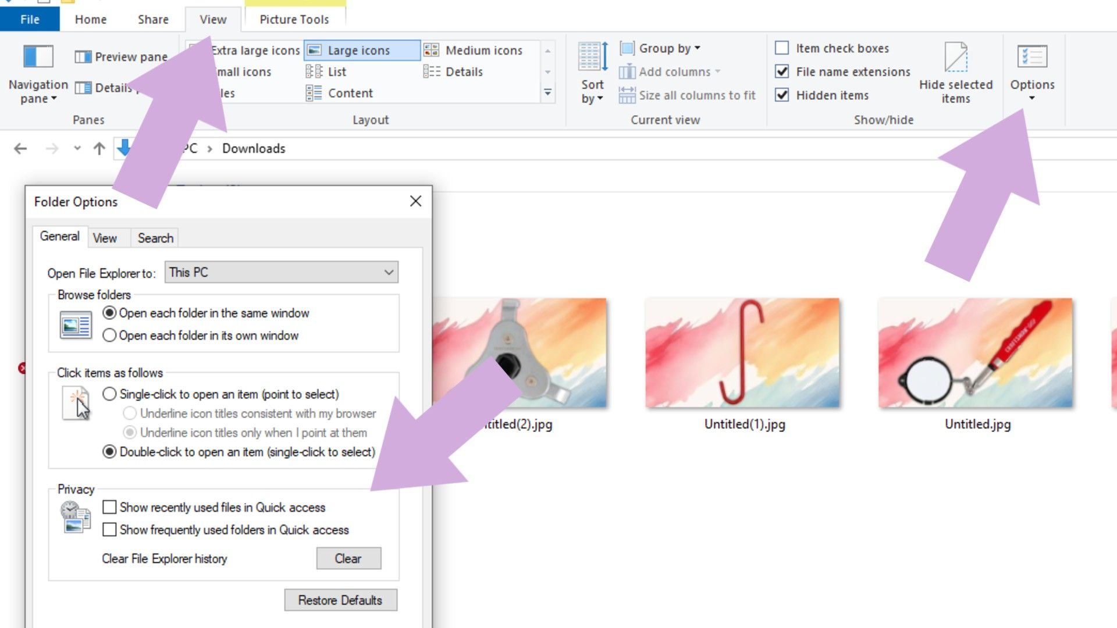Go back with the back arrow
The height and width of the screenshot is (628, 1117).
click(20, 149)
